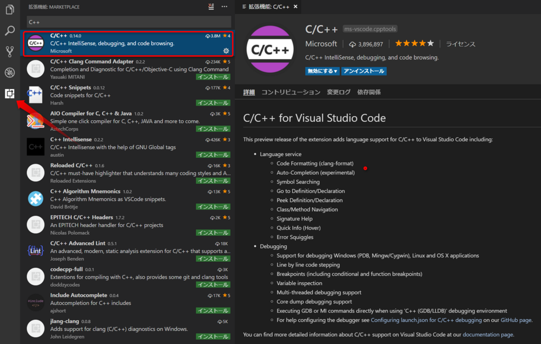Install the Include Autocomplete extension
Screen dimensions: 541x344
pyautogui.click(x=213, y=311)
